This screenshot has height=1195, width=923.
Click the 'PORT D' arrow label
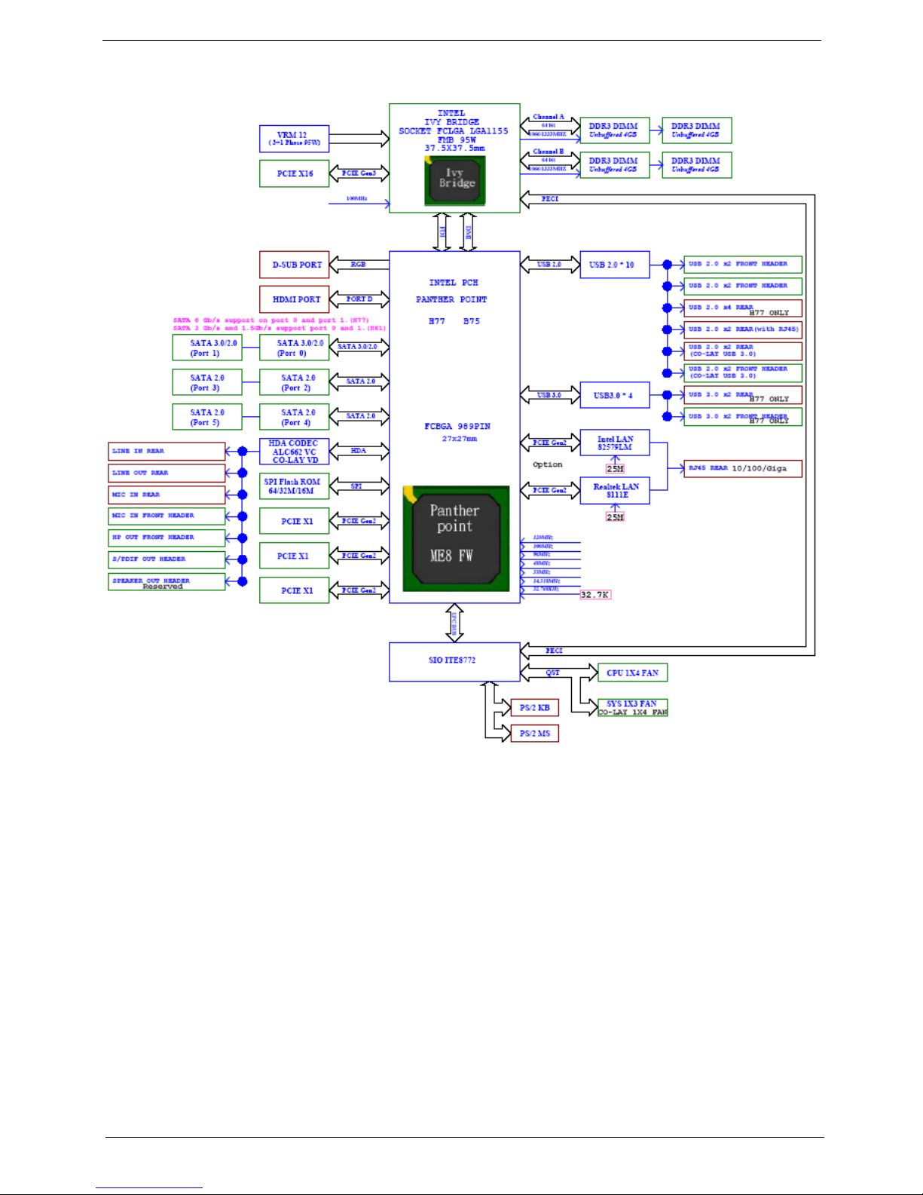(359, 299)
